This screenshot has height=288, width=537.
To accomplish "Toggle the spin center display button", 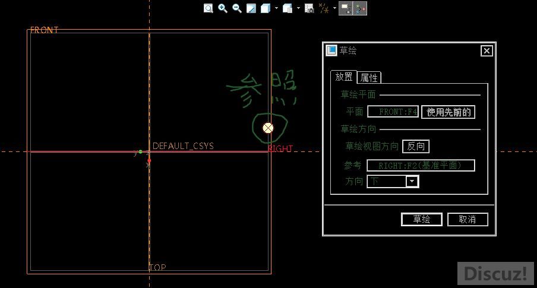I will 360,8.
